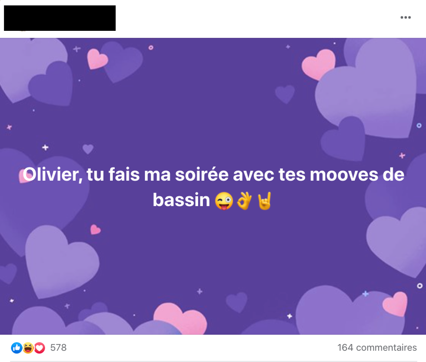The height and width of the screenshot is (362, 426).
Task: Click the large pink heart at bottom center
Action: tap(180, 319)
